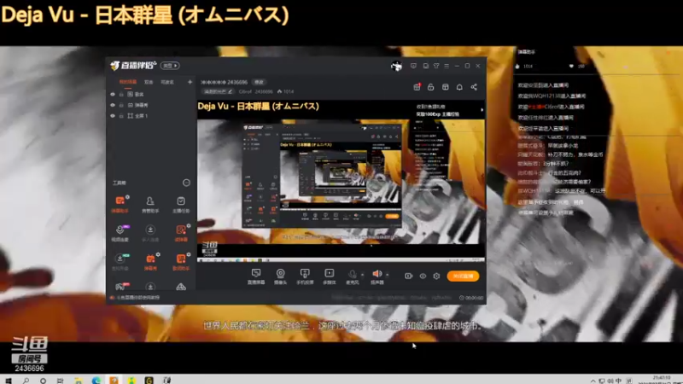Viewport: 683px width, 384px height.
Task: Add phone screen-cast source
Action: click(305, 276)
